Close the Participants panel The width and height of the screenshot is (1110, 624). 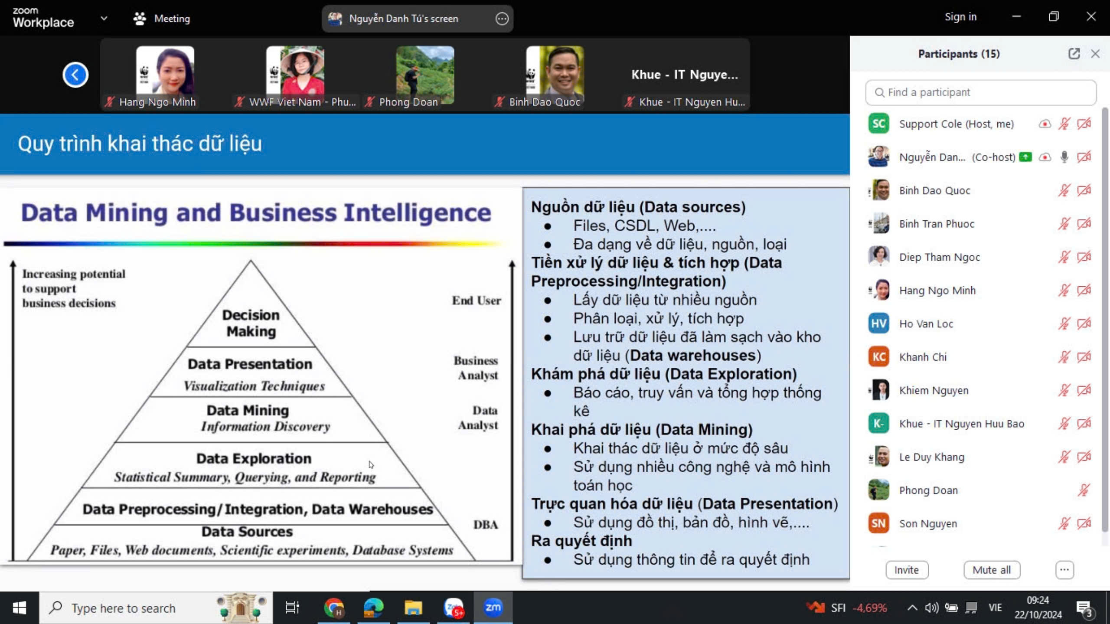[x=1095, y=54]
